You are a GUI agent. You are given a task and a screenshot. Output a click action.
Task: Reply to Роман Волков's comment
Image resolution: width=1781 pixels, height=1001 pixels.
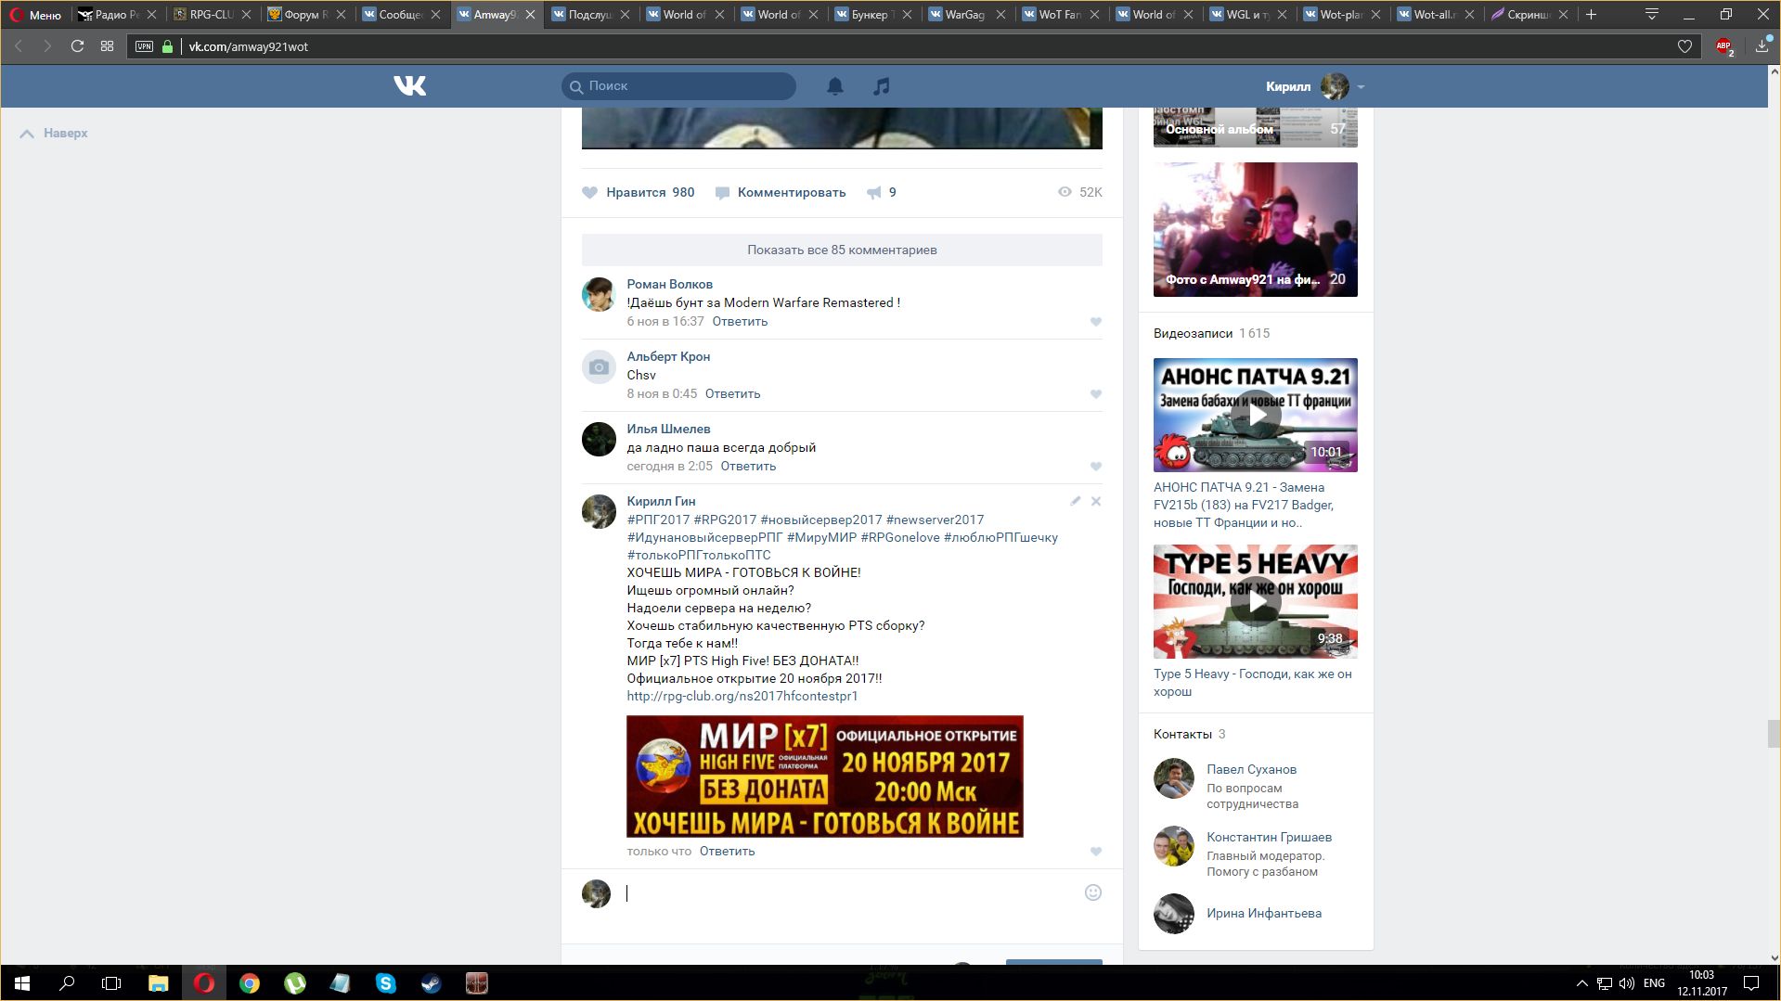[x=740, y=322]
